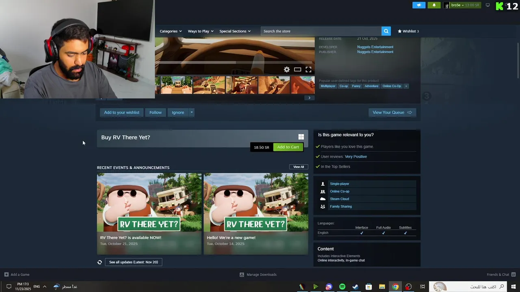Open the bro5e account menu
The width and height of the screenshot is (520, 292).
[462, 5]
